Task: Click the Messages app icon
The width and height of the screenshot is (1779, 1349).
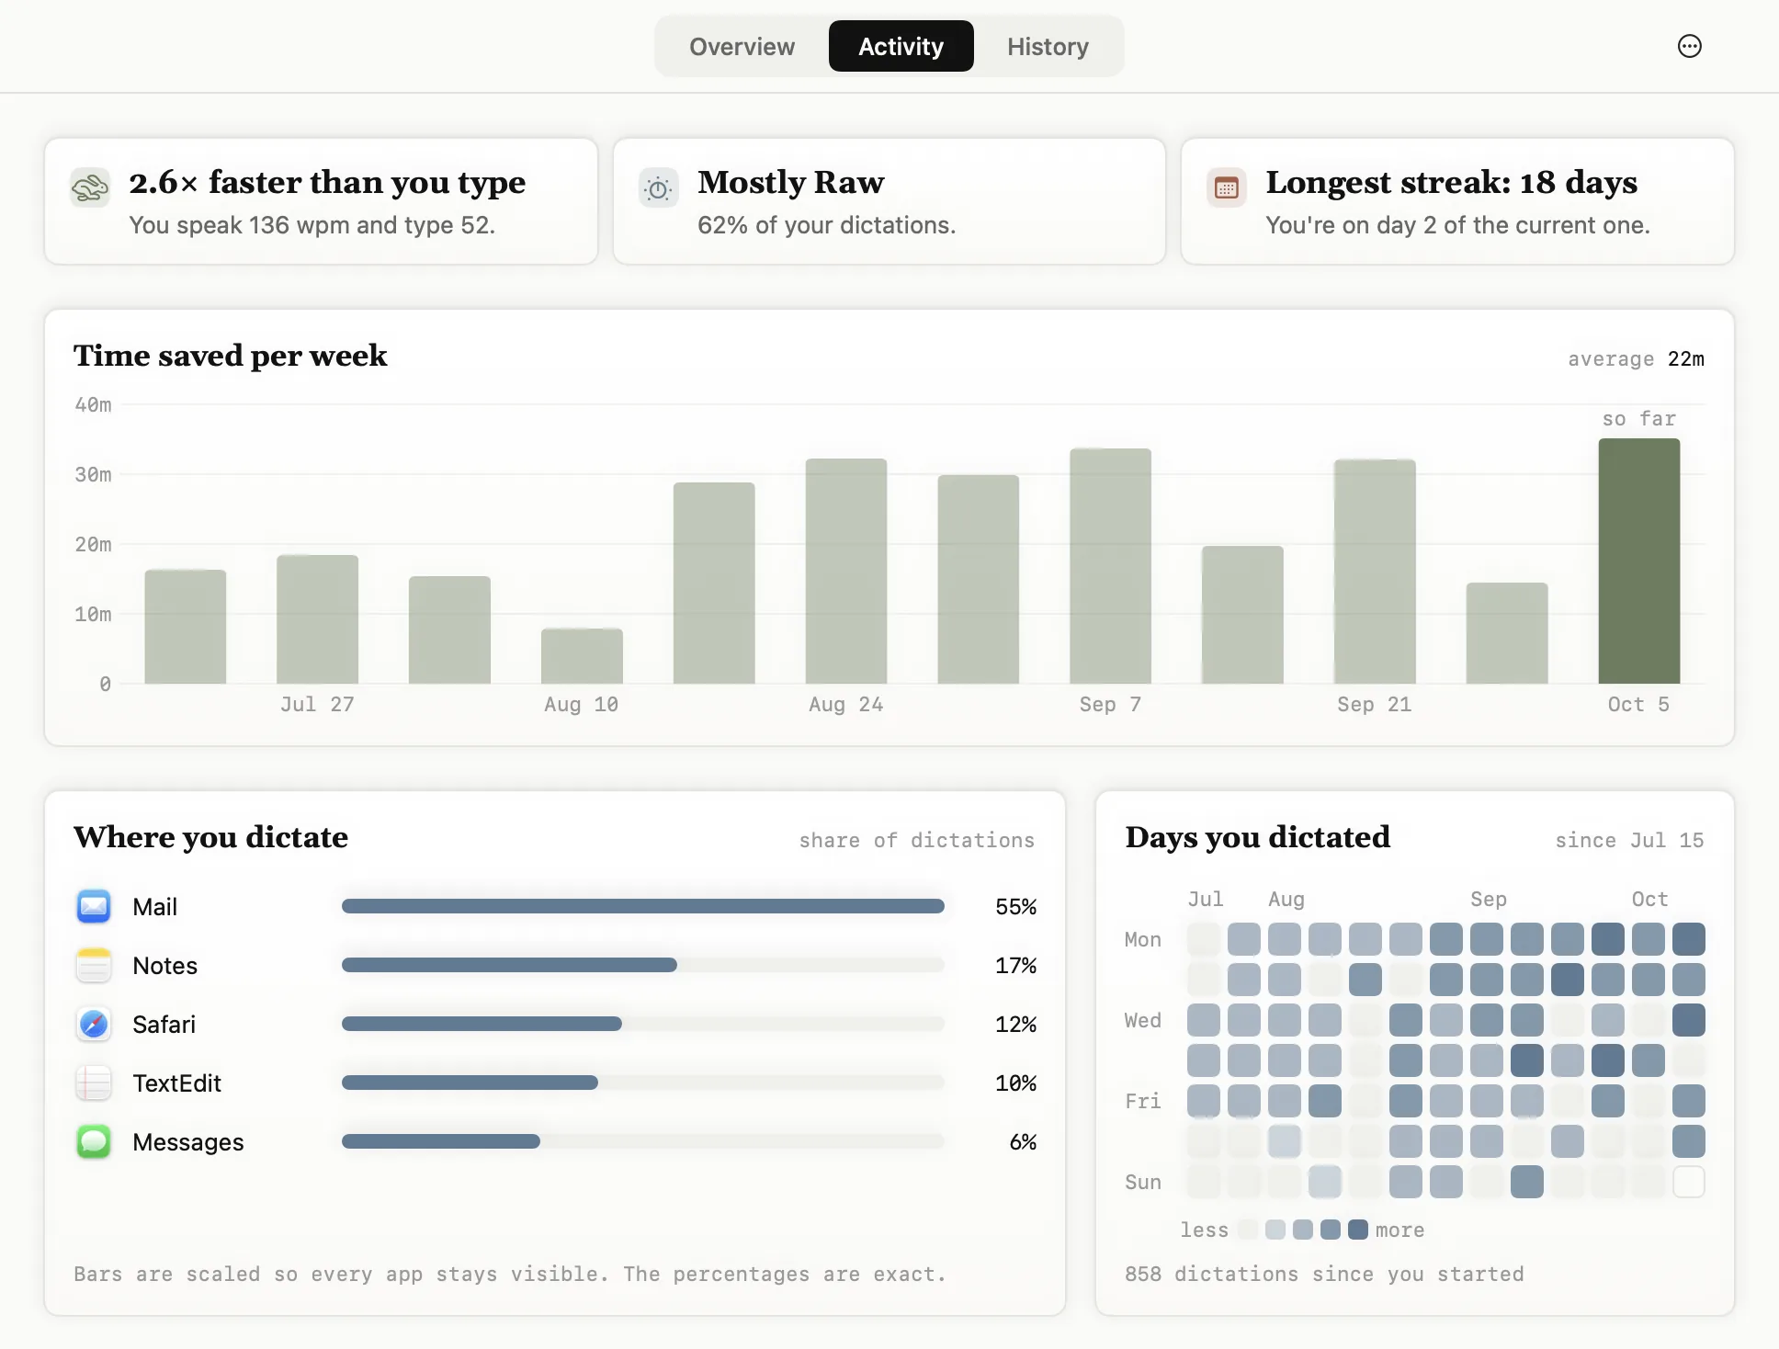Action: (94, 1141)
